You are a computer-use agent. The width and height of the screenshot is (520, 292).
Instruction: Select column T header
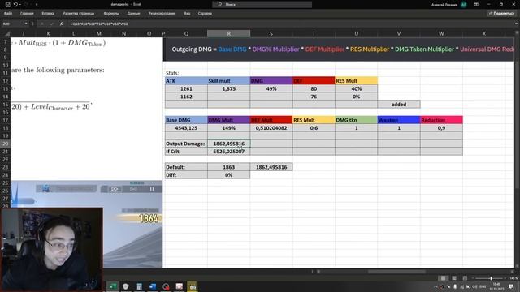pyautogui.click(x=314, y=34)
